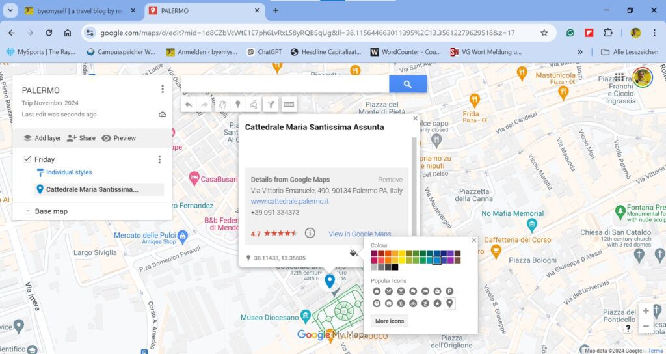
Task: Choose the bicycle popular icon
Action: coord(413,303)
